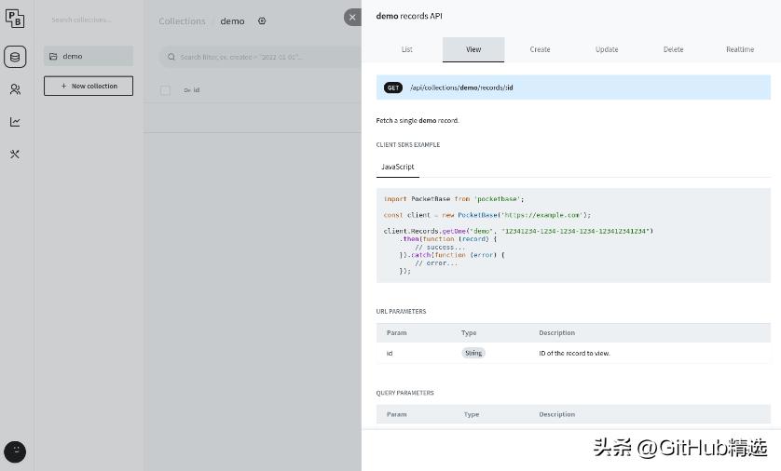Click the demo breadcrumb title

tap(232, 20)
